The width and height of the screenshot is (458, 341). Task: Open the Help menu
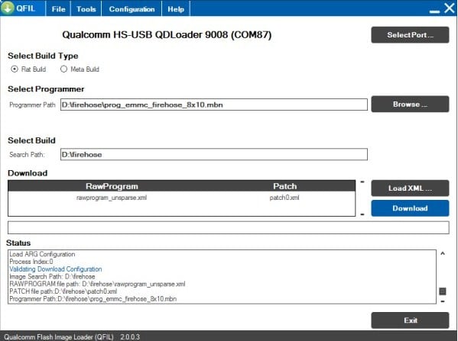pyautogui.click(x=176, y=9)
